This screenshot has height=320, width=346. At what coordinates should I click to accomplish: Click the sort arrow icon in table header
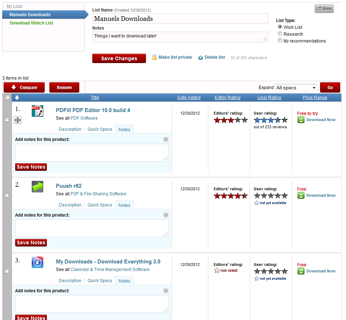pyautogui.click(x=17, y=98)
